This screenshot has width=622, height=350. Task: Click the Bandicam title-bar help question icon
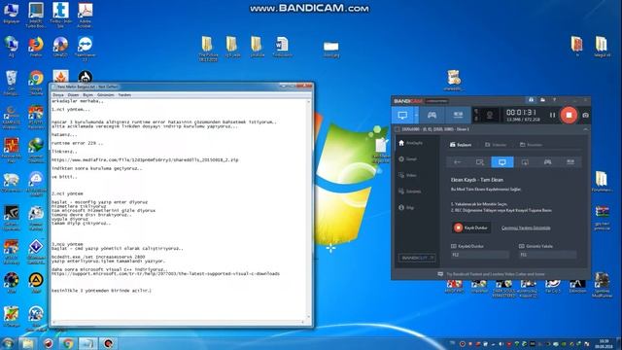[554, 100]
